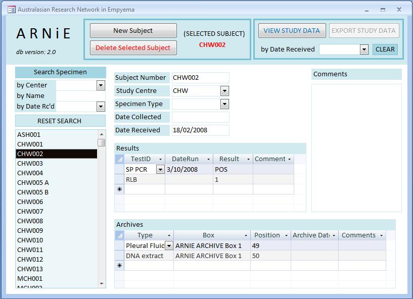The width and height of the screenshot is (413, 299).
Task: Click the Results grid select-all corner box
Action: click(119, 159)
